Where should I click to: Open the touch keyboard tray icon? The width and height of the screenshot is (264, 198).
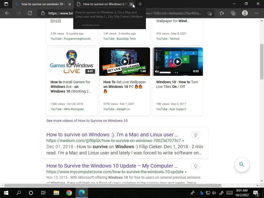(229, 193)
